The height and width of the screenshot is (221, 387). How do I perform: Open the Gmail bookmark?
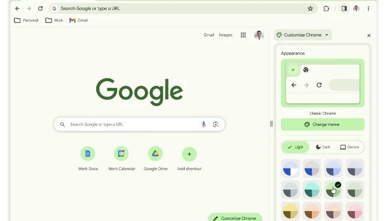click(79, 20)
